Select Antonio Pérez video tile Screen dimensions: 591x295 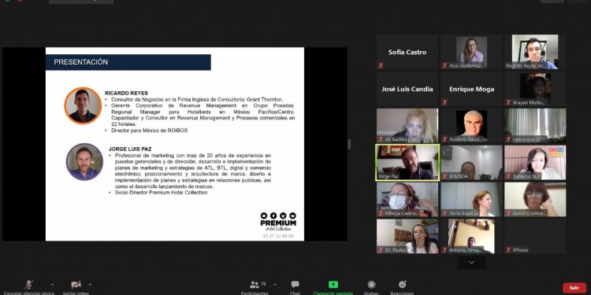point(471,236)
